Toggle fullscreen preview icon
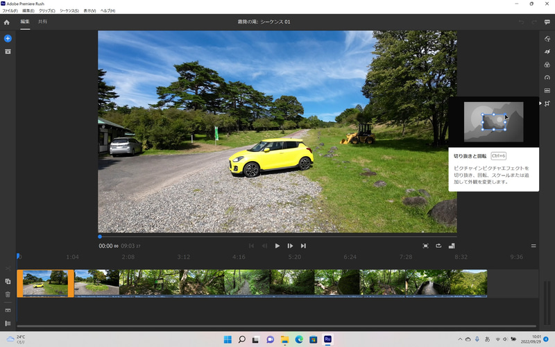Screen dimensions: 555x347 click(425, 246)
